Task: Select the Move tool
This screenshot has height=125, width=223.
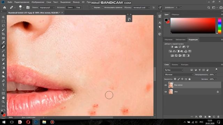Action: 3,17
